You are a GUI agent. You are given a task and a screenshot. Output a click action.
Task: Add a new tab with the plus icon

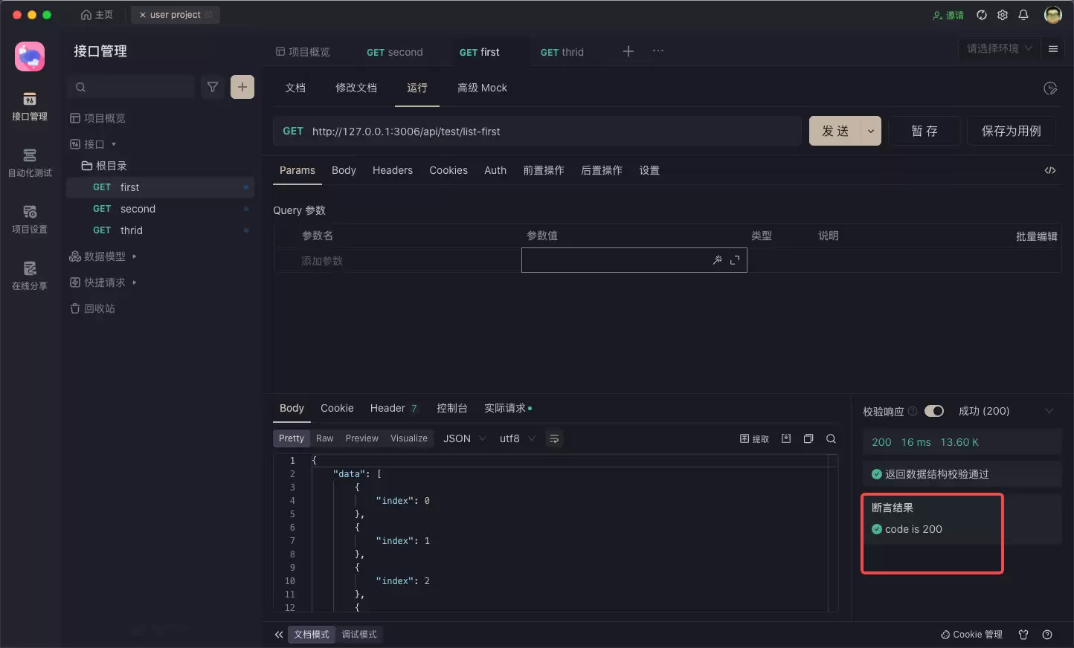click(628, 51)
